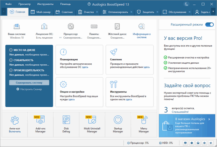Expand status bar double-chevron button

(x=211, y=143)
